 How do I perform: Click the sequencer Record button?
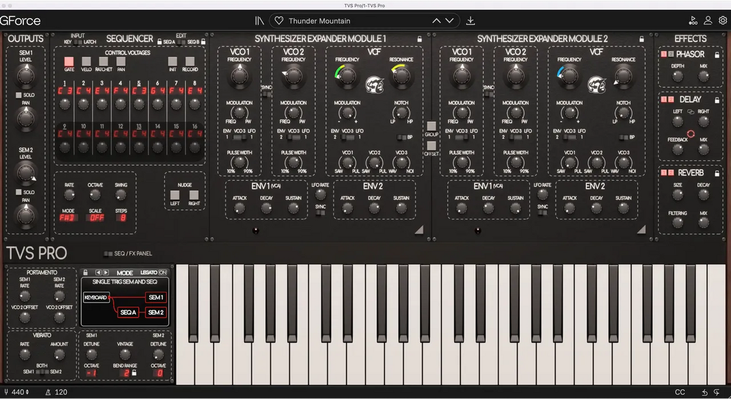[190, 61]
